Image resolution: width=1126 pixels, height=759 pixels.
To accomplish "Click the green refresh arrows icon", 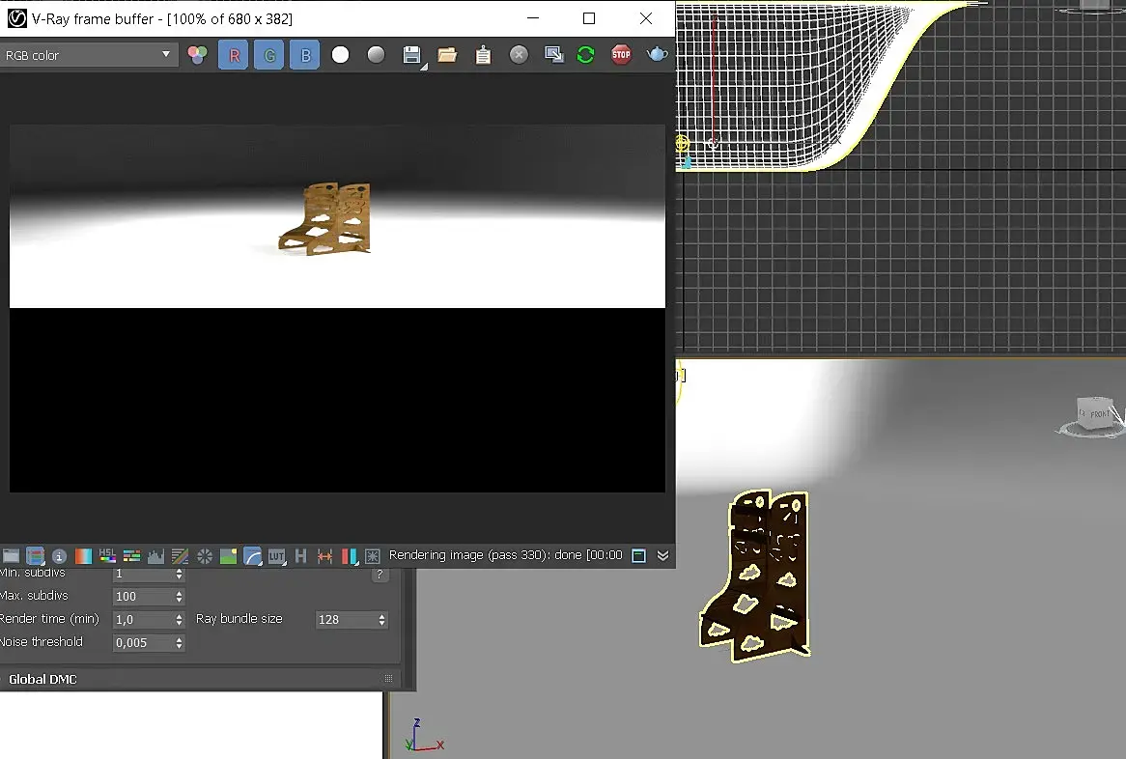I will click(585, 55).
